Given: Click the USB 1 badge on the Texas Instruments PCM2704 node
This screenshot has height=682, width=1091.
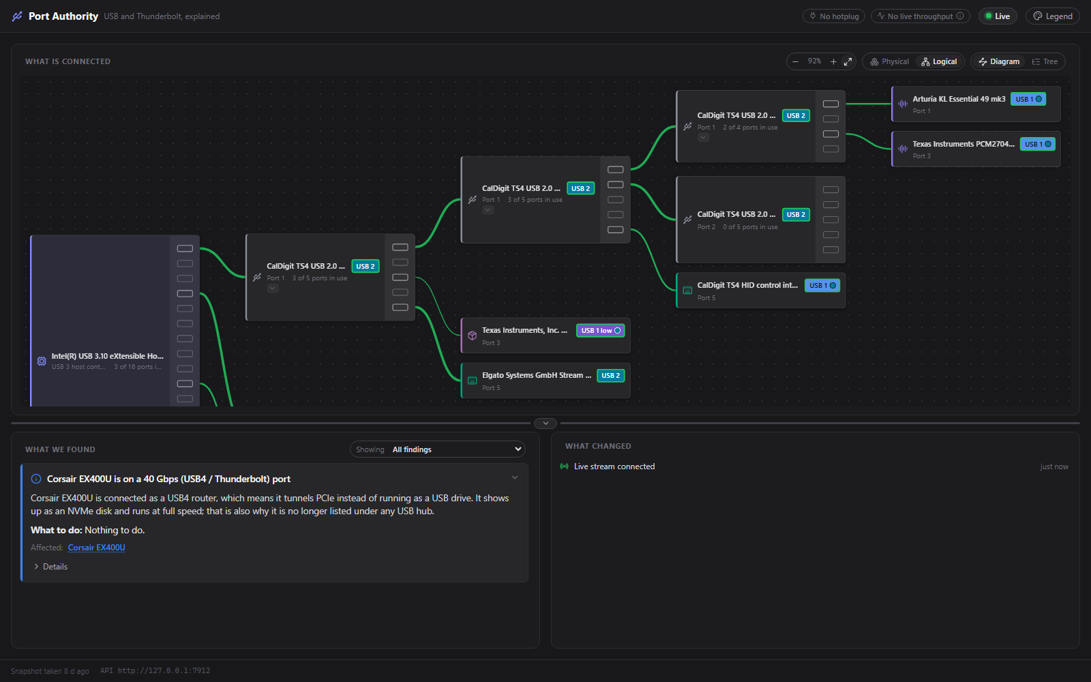Looking at the screenshot, I should pos(1038,144).
